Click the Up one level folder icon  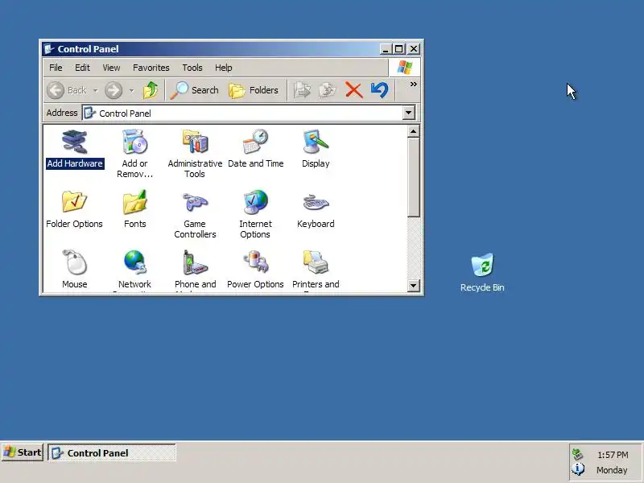(151, 90)
